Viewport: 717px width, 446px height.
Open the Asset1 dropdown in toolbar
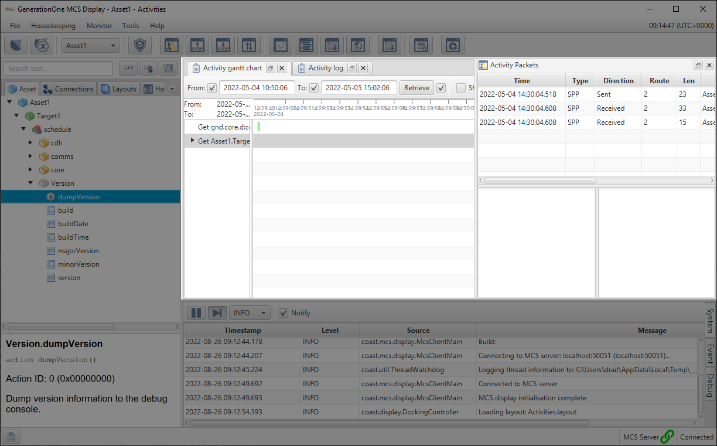click(x=91, y=46)
